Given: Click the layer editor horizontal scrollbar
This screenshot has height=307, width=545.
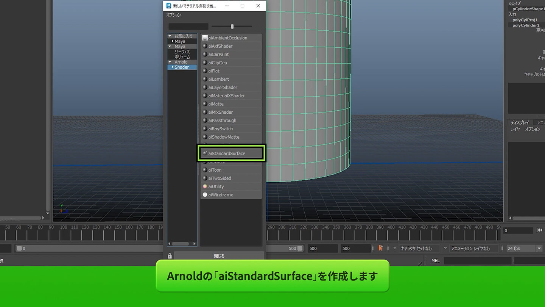Looking at the screenshot, I should (529, 218).
